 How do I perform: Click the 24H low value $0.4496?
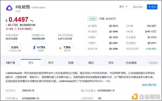[x=113, y=31]
